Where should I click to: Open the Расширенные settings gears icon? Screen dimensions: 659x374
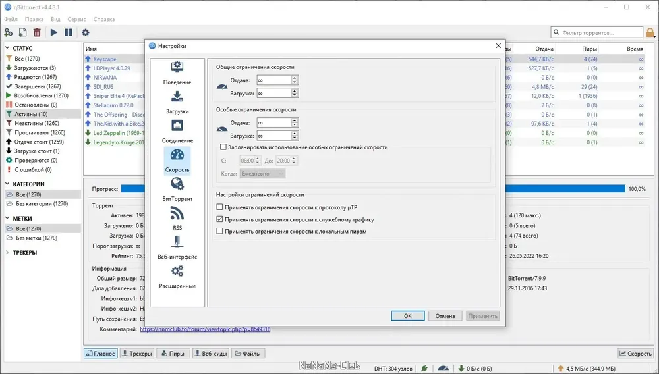click(x=177, y=271)
